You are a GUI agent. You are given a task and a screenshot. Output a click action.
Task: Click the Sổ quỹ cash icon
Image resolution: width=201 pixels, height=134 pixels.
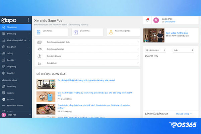(x=4, y=53)
